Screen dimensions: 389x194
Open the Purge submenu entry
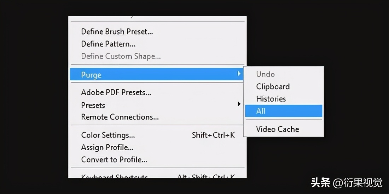pyautogui.click(x=91, y=75)
